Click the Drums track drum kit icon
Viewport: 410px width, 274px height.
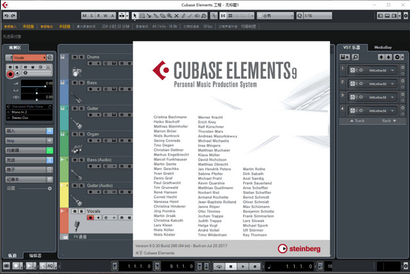[77, 72]
